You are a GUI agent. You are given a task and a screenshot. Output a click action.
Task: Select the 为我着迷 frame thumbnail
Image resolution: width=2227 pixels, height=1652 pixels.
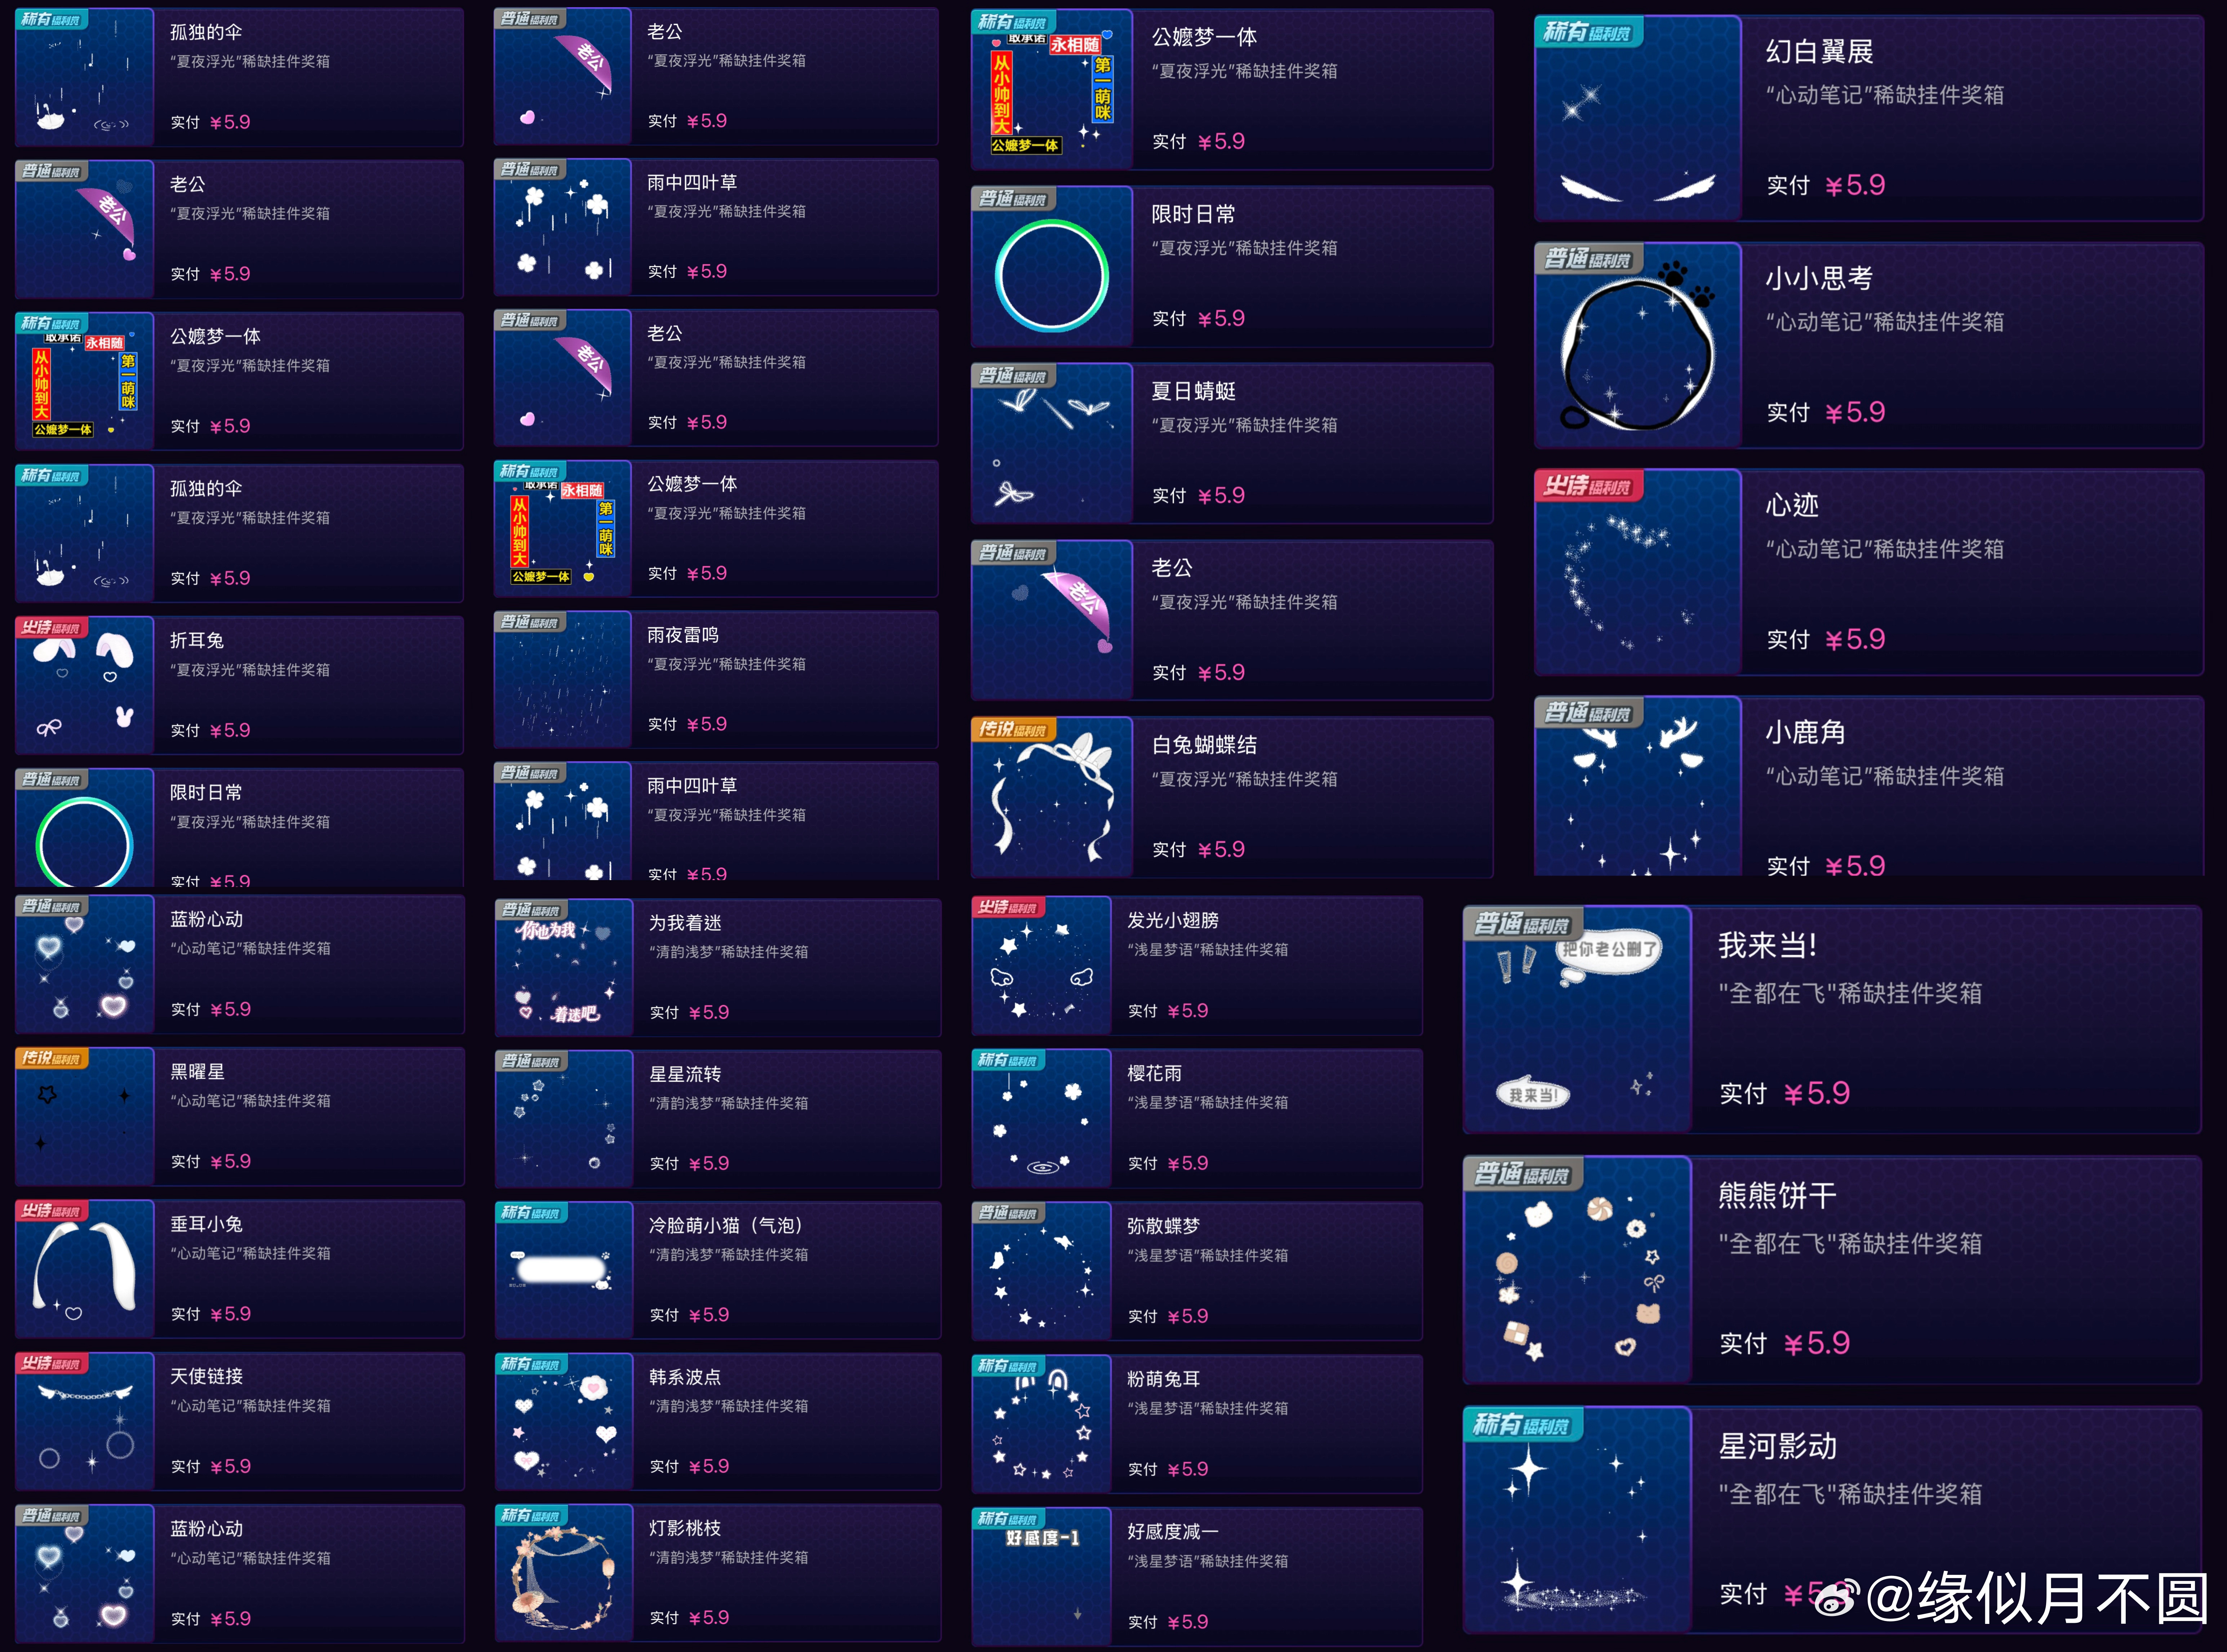(564, 967)
